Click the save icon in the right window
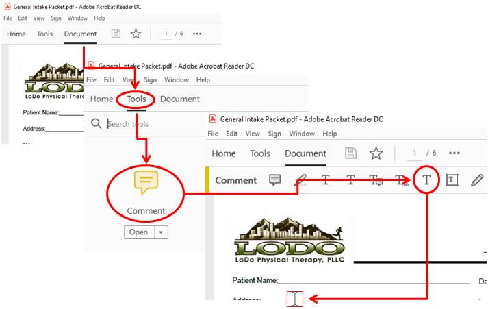This screenshot has width=488, height=309. [x=350, y=153]
